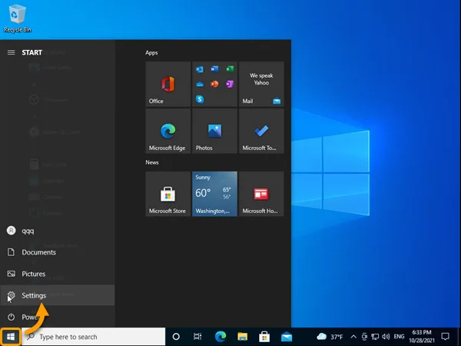This screenshot has width=461, height=346.
Task: Open network status tray icon
Action: (375, 337)
